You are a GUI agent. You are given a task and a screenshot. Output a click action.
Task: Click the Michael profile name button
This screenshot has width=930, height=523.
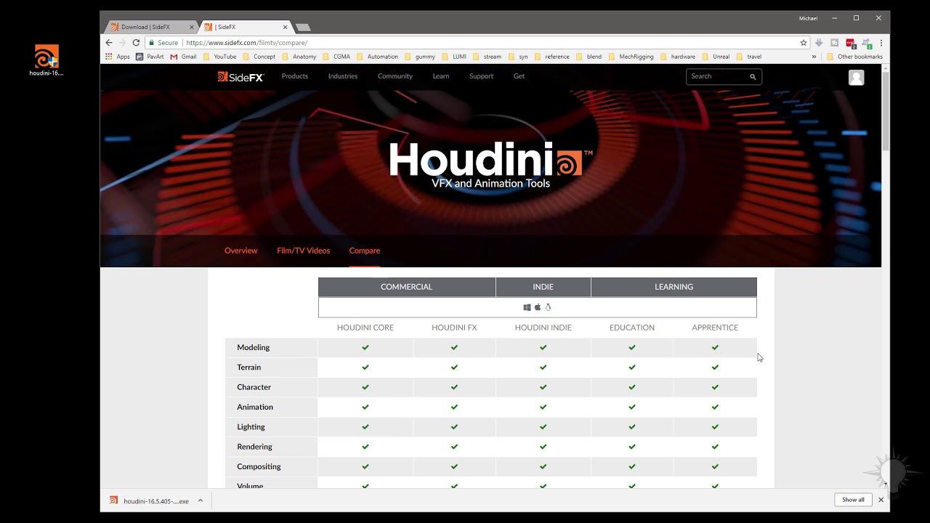click(808, 18)
